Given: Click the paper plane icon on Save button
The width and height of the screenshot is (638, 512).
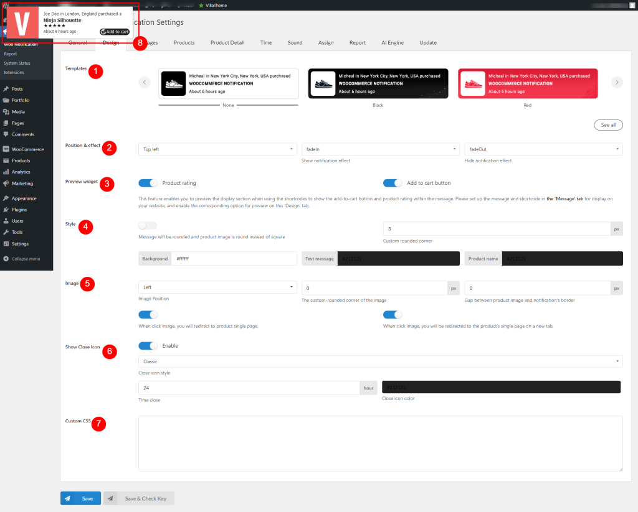Looking at the screenshot, I should (x=67, y=498).
